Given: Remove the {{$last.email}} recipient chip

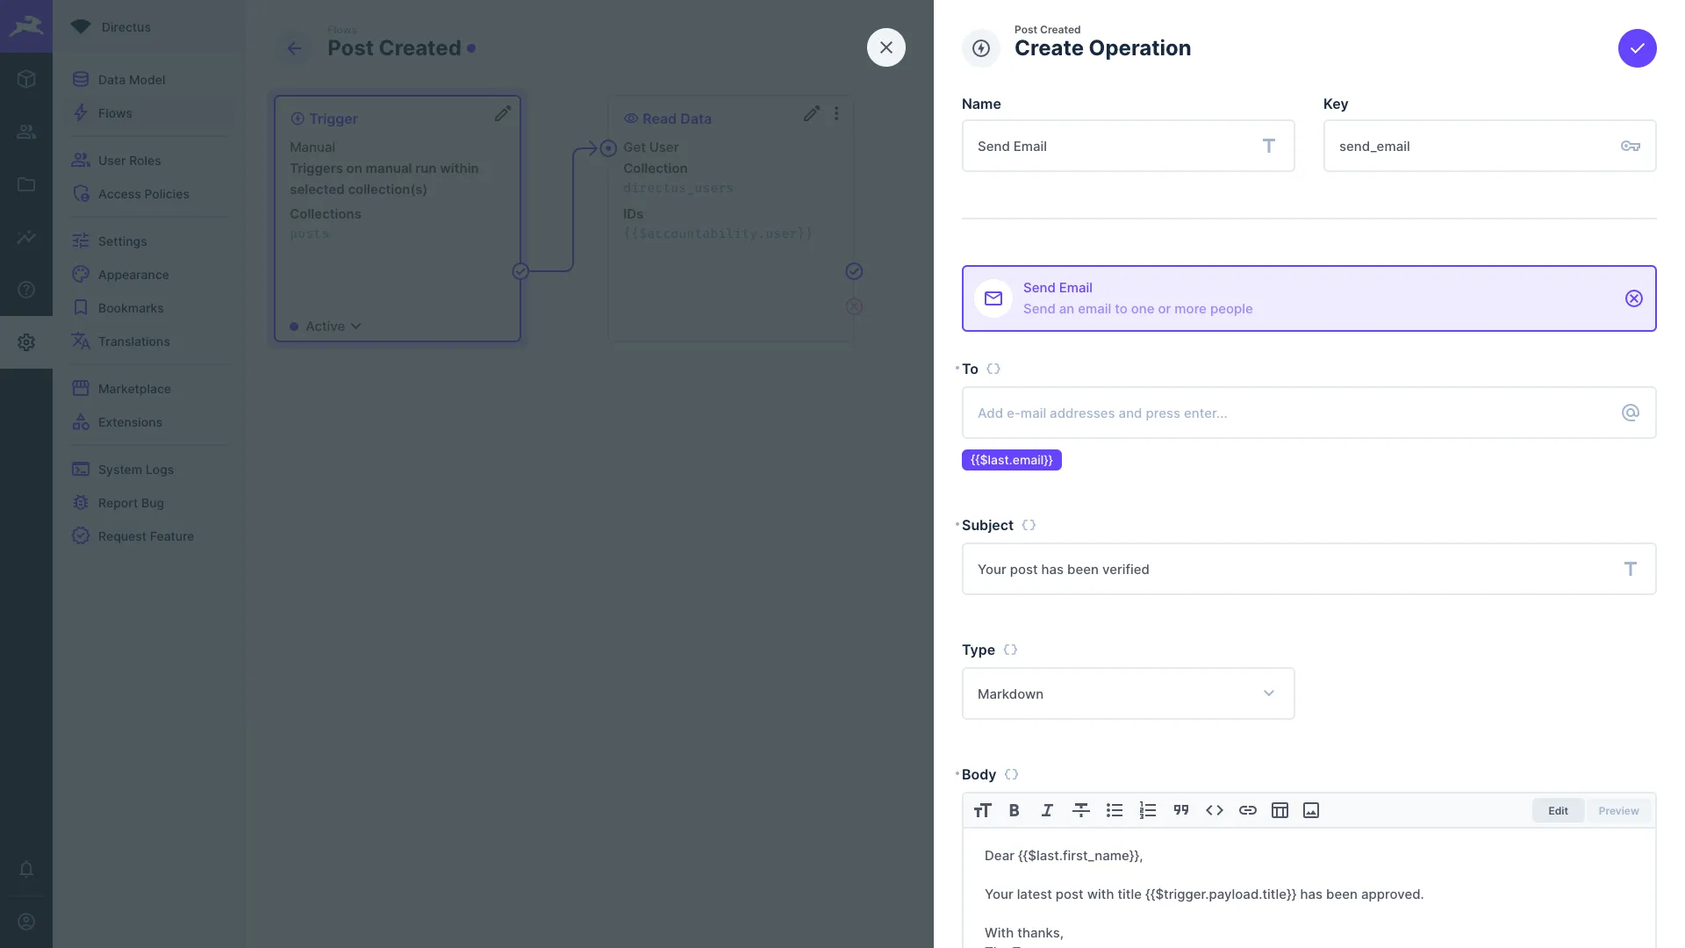Looking at the screenshot, I should tap(1011, 460).
